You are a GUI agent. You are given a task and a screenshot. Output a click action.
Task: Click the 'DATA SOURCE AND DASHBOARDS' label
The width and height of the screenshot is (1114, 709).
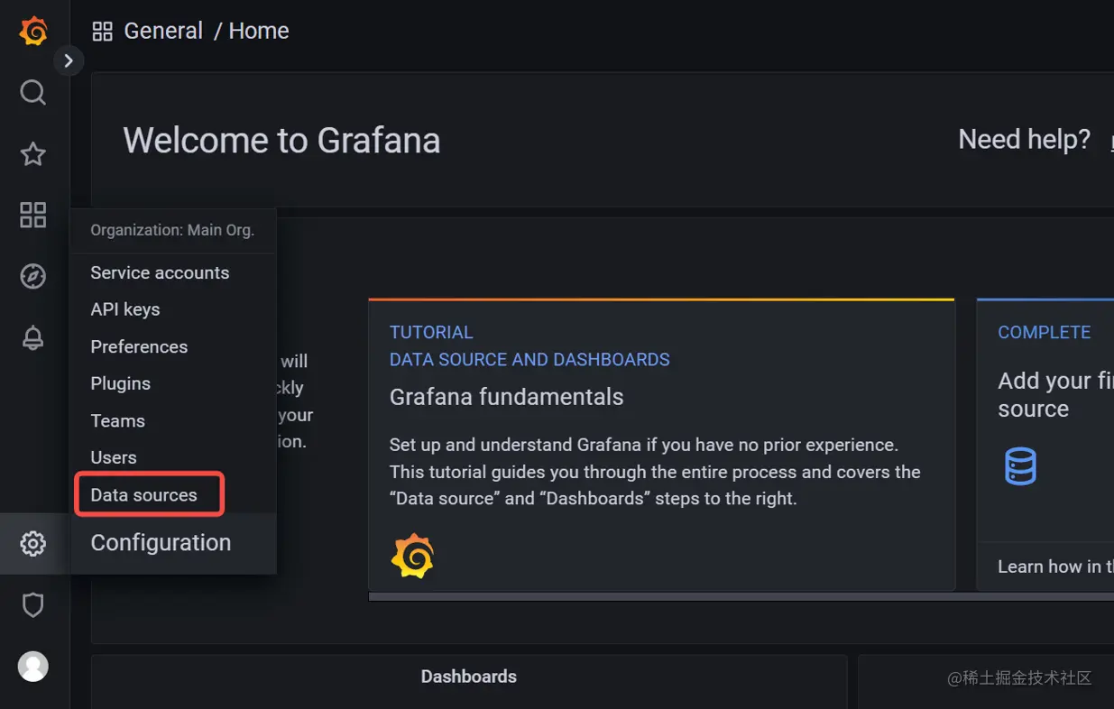(x=529, y=360)
